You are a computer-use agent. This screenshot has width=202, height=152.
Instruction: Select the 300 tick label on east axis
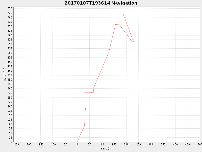(x=151, y=144)
